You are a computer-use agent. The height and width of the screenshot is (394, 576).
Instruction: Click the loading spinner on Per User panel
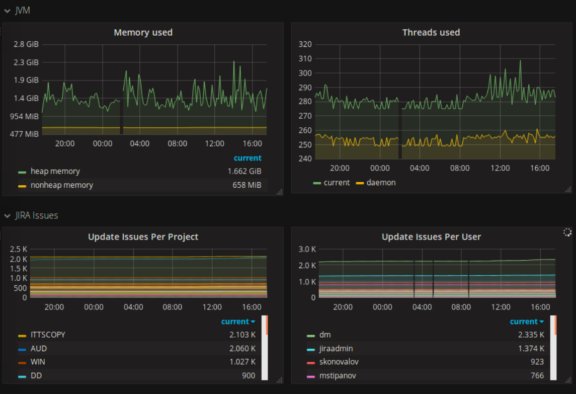567,232
